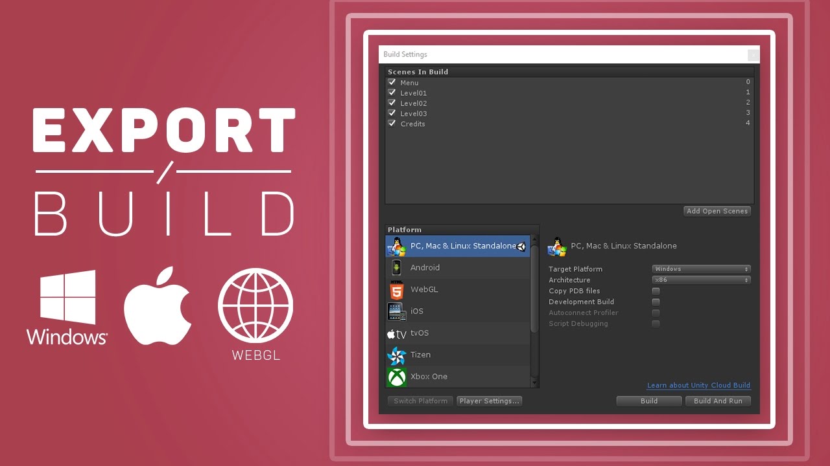This screenshot has width=830, height=466.
Task: Click the iOS devices platform icon
Action: pyautogui.click(x=396, y=311)
